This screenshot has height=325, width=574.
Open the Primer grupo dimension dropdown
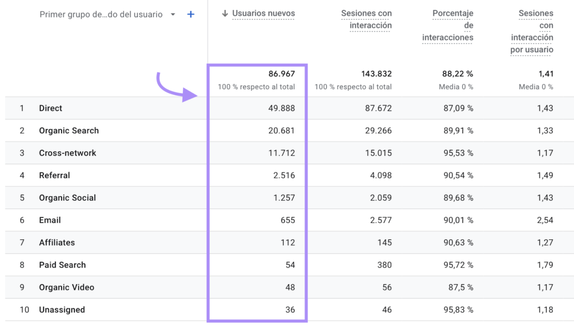click(x=173, y=15)
